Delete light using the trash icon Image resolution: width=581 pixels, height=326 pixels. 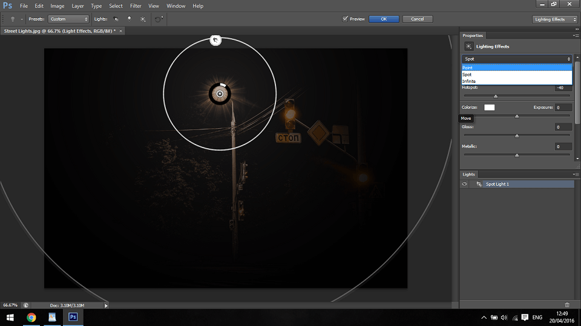[566, 304]
